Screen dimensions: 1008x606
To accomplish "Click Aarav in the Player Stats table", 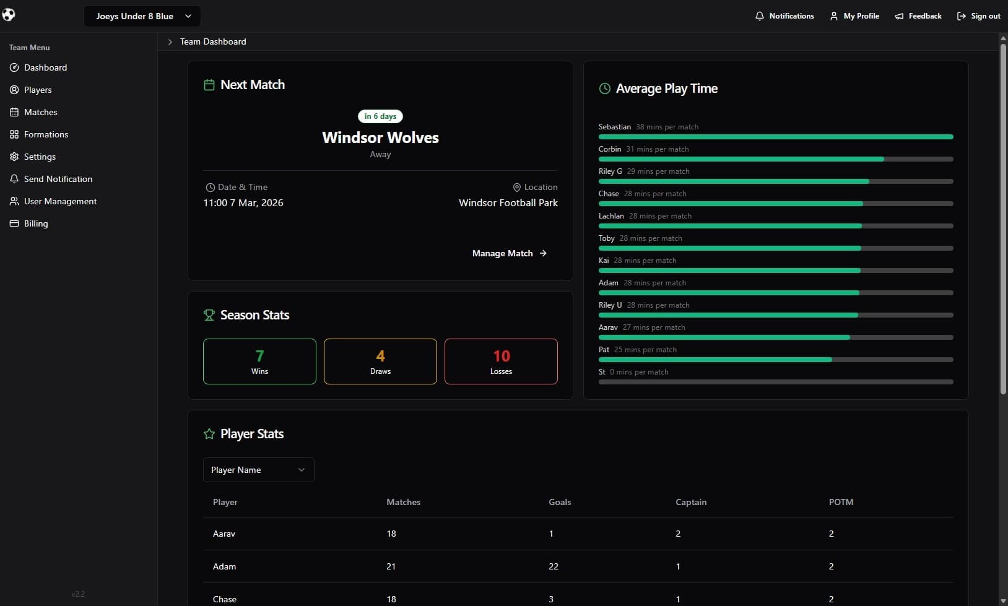I will click(224, 534).
